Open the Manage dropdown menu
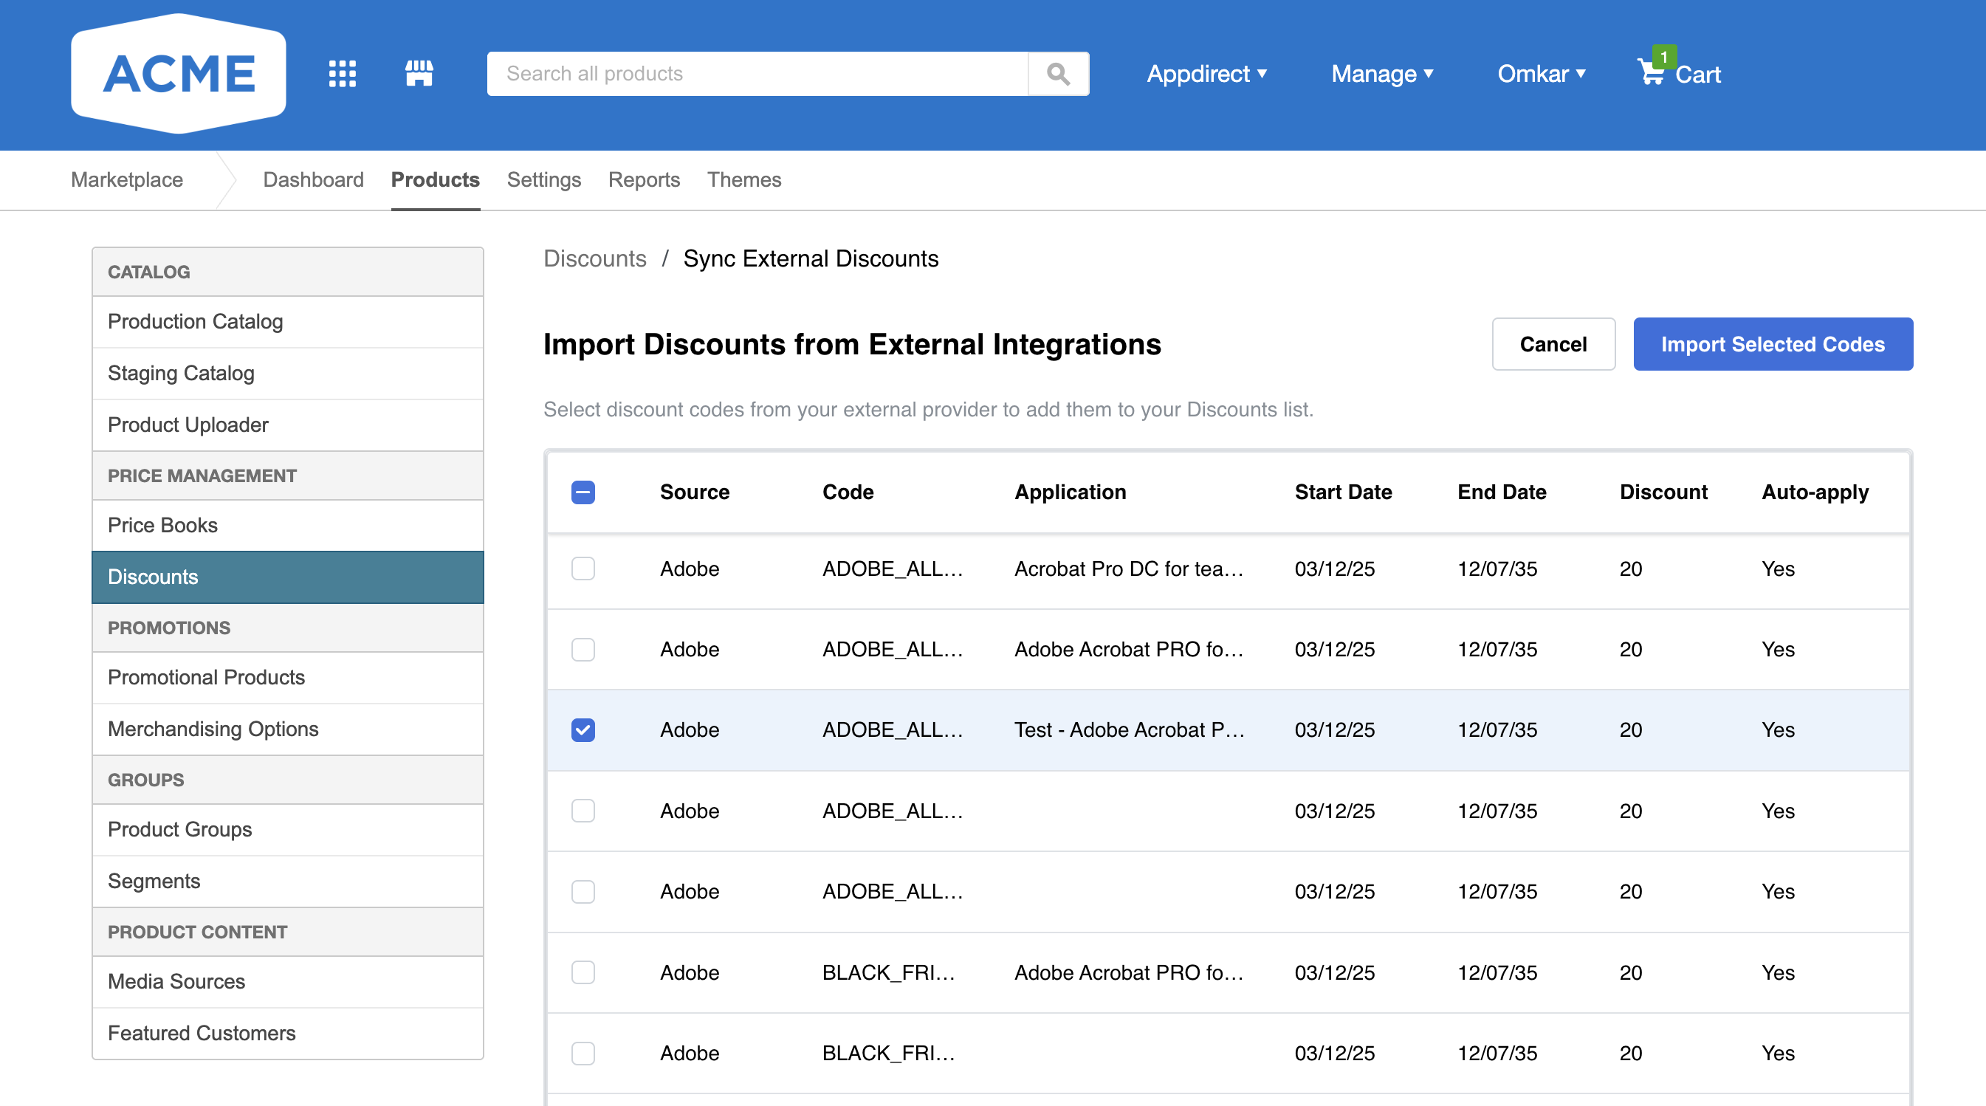The image size is (1986, 1106). click(x=1381, y=74)
